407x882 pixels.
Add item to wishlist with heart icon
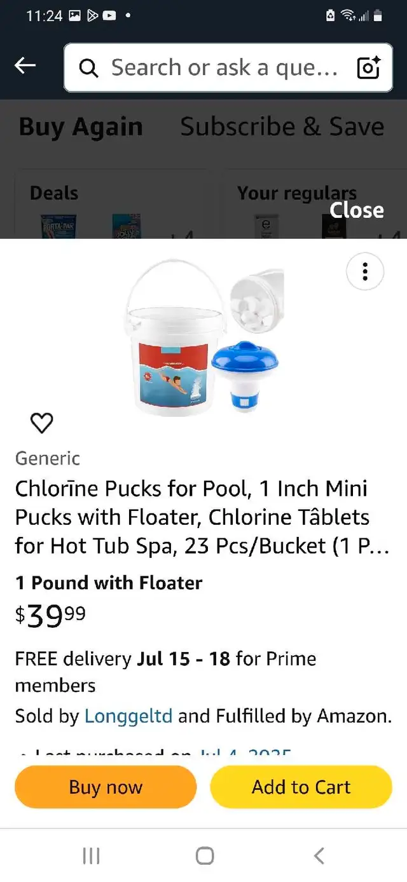coord(42,423)
